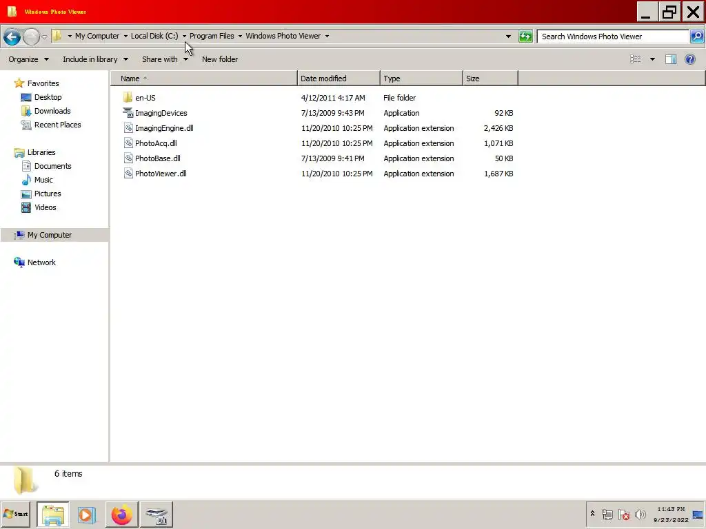The height and width of the screenshot is (529, 706).
Task: Launch Windows Media Player from taskbar
Action: 86,514
